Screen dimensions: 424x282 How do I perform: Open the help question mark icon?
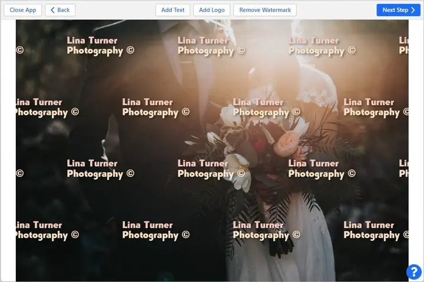point(414,272)
